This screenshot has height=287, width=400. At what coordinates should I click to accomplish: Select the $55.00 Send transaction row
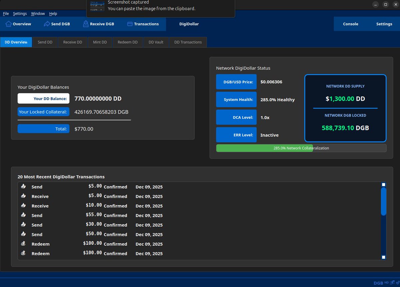[199, 215]
